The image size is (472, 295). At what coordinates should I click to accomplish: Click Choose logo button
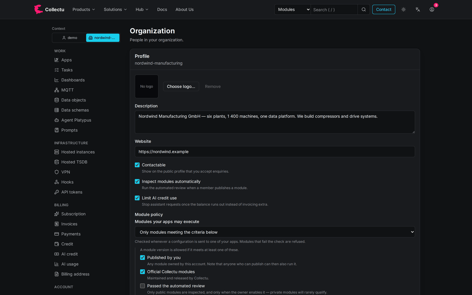181,86
